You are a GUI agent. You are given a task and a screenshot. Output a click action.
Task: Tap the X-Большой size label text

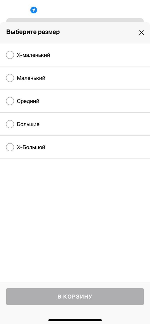pyautogui.click(x=31, y=147)
